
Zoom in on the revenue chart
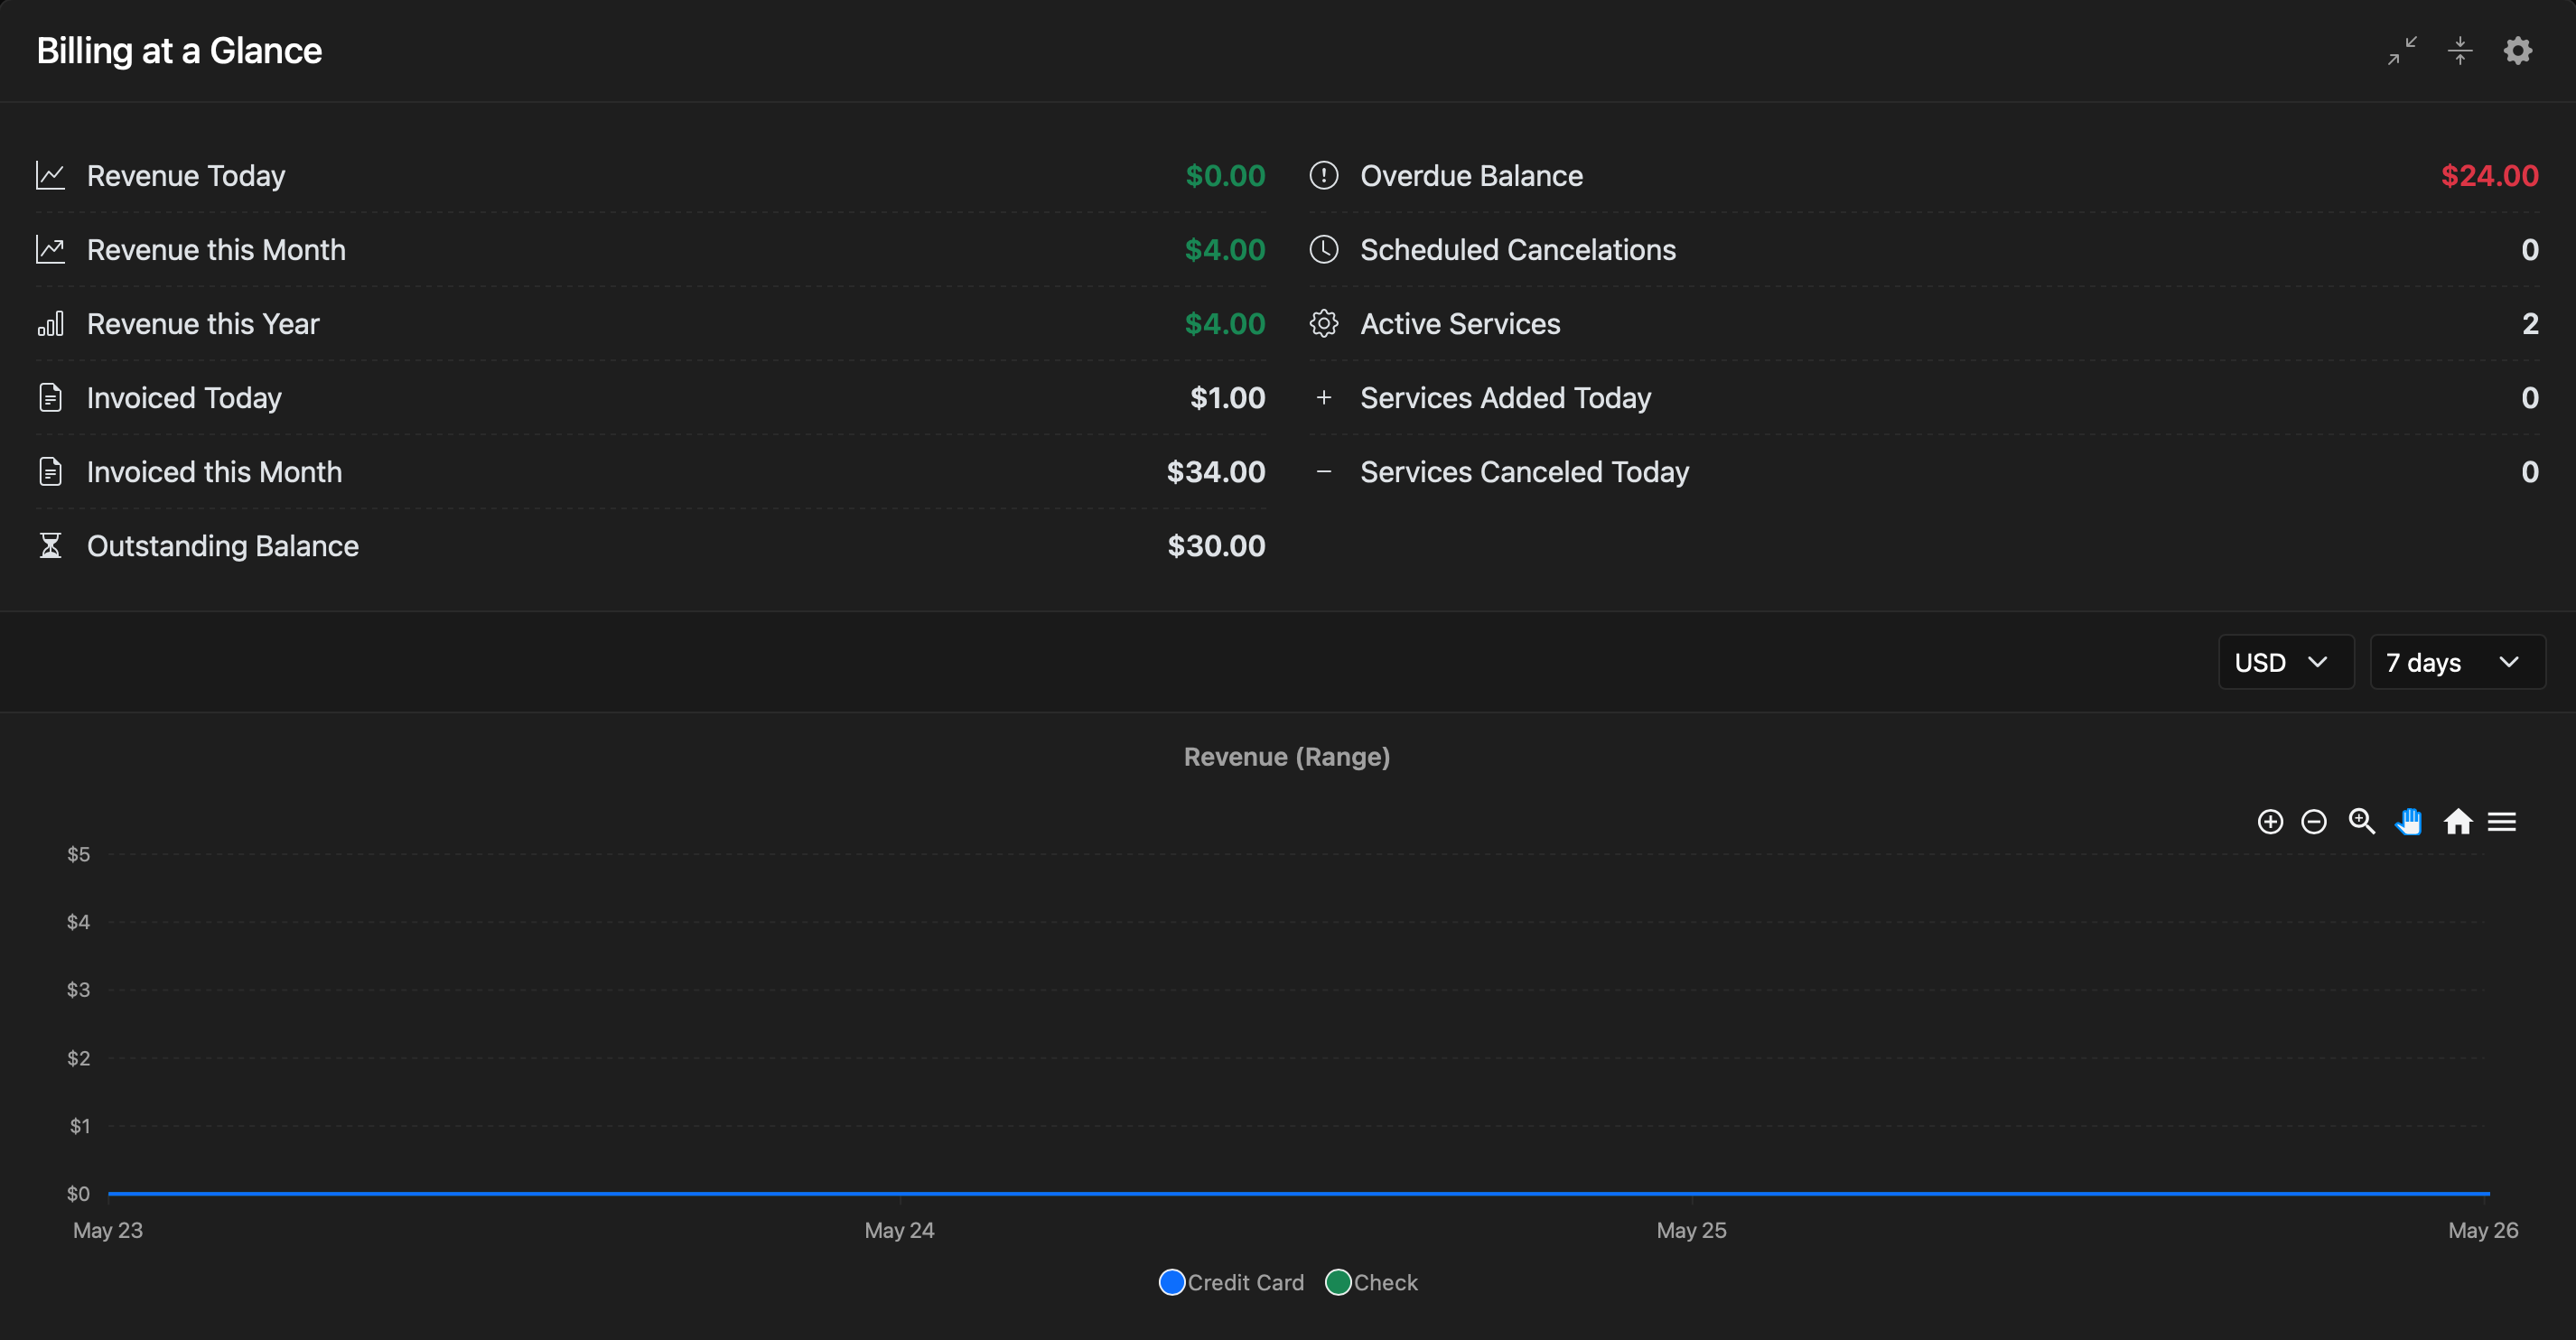(x=2270, y=822)
